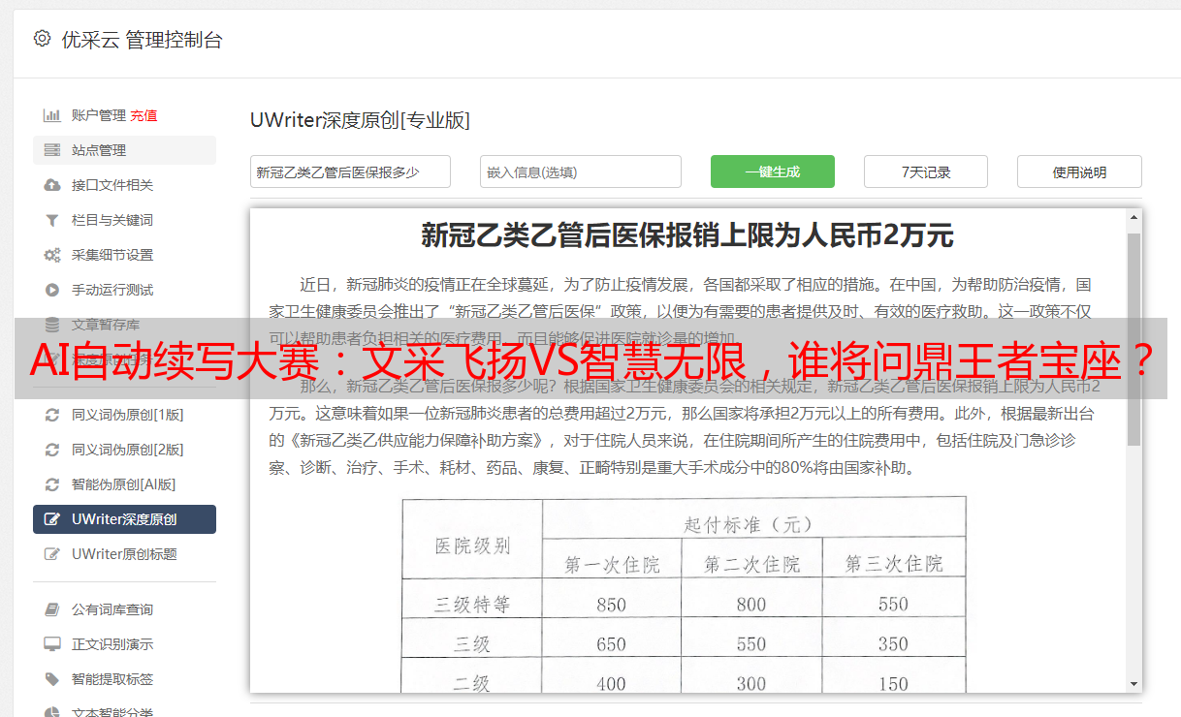This screenshot has height=717, width=1181.
Task: Click the gear icon beside 优采云 管理控制台
Action: tap(42, 39)
